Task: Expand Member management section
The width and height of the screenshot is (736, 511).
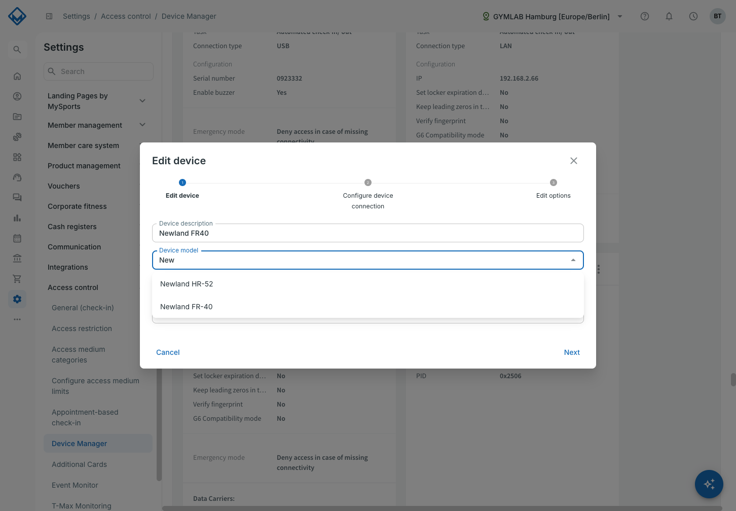Action: click(142, 125)
